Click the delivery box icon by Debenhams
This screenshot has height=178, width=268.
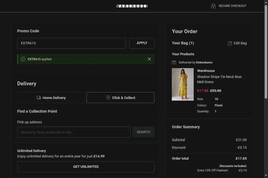tap(174, 62)
